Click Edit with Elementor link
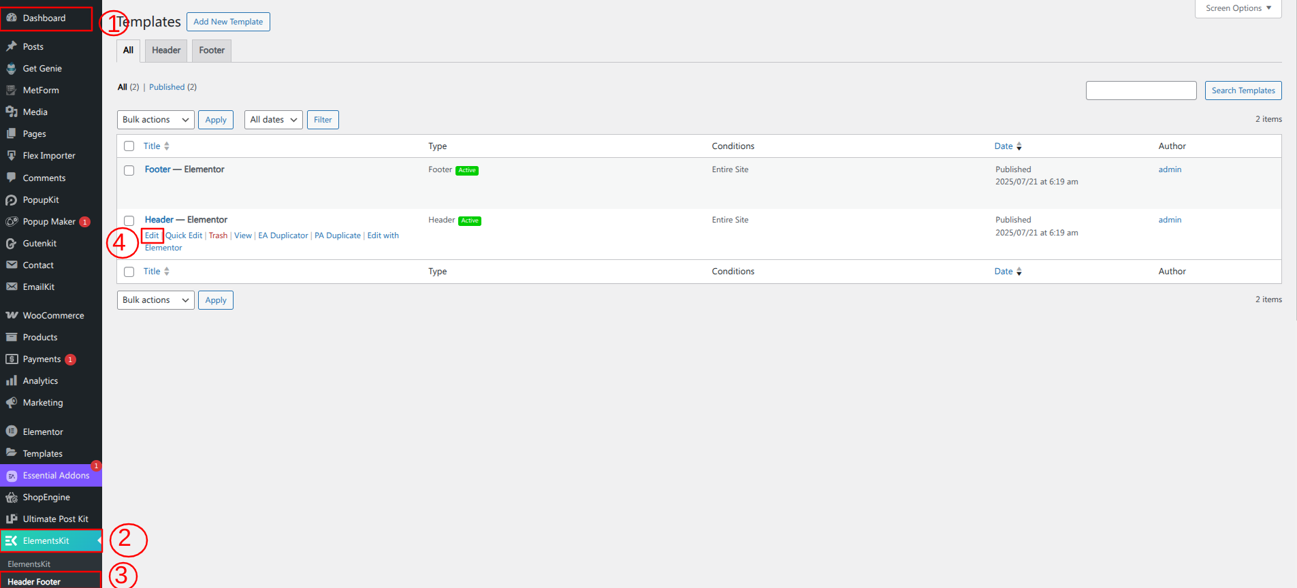This screenshot has width=1297, height=588. pyautogui.click(x=383, y=235)
